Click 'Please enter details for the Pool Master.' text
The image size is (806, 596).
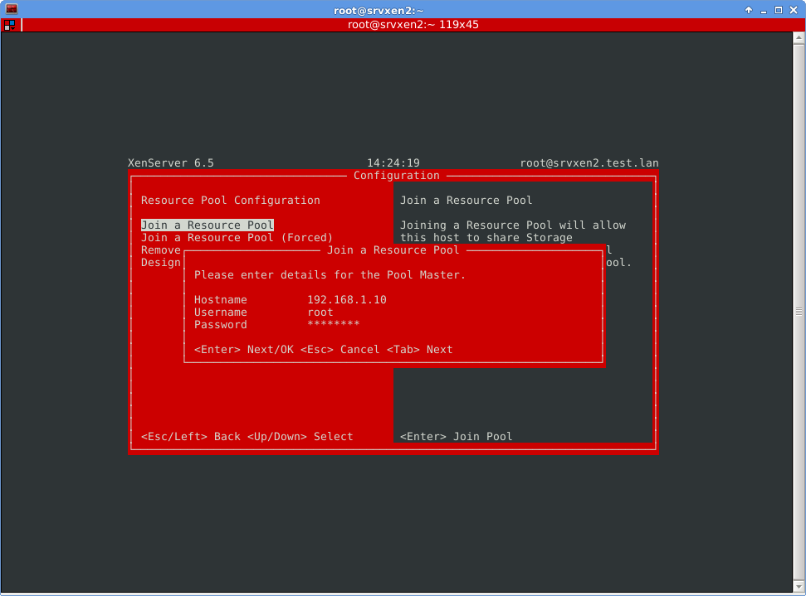coord(330,275)
